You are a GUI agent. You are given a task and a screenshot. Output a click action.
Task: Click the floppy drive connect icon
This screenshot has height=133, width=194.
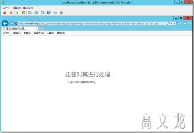click(x=49, y=13)
